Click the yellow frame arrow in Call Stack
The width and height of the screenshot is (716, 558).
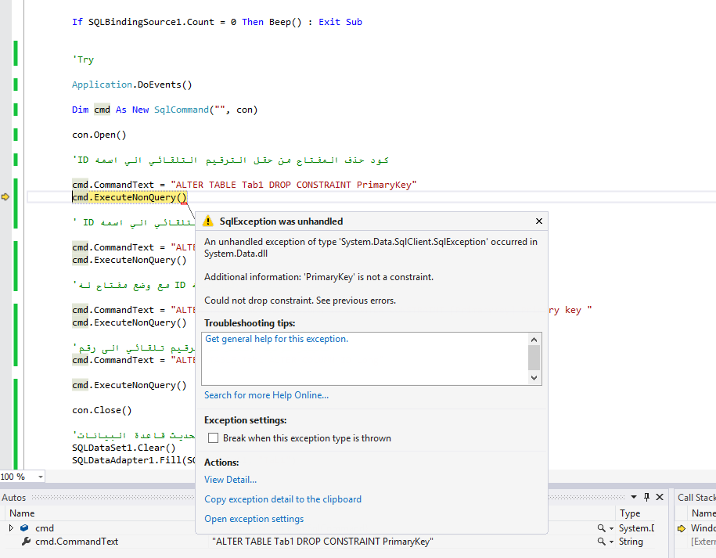tap(682, 528)
